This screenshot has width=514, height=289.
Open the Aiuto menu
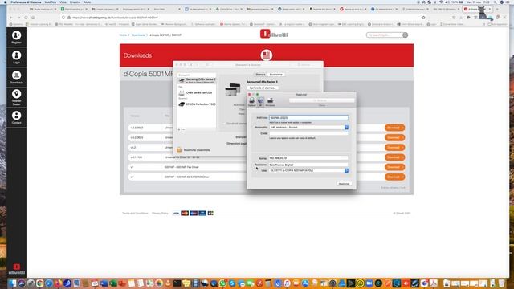pyautogui.click(x=88, y=2)
